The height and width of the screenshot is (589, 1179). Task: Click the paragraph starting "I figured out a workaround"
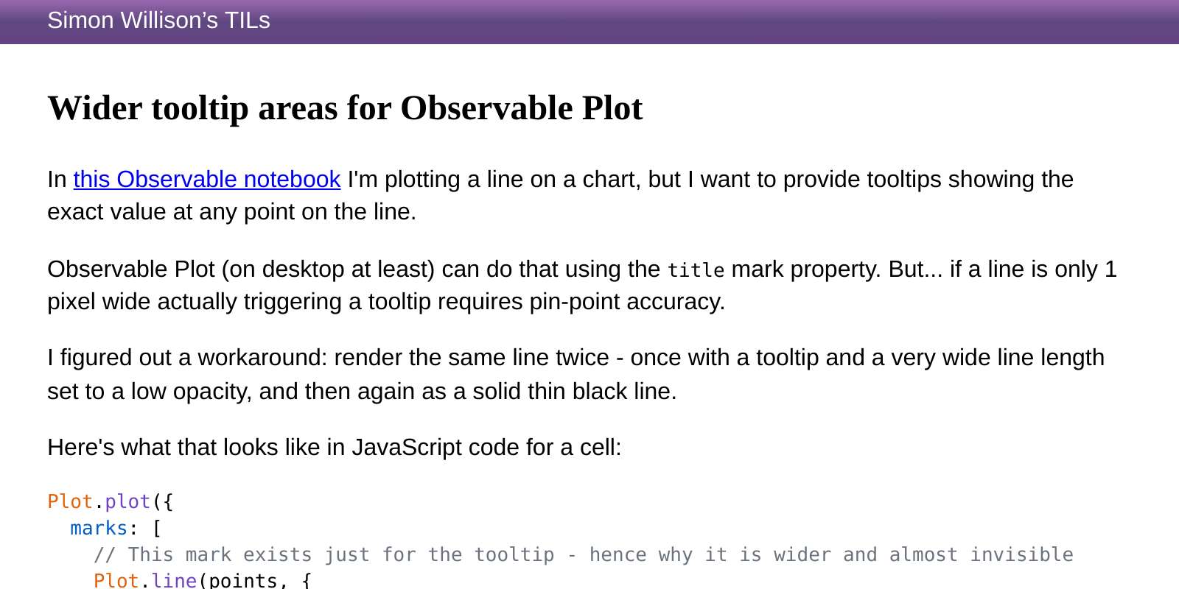[575, 374]
